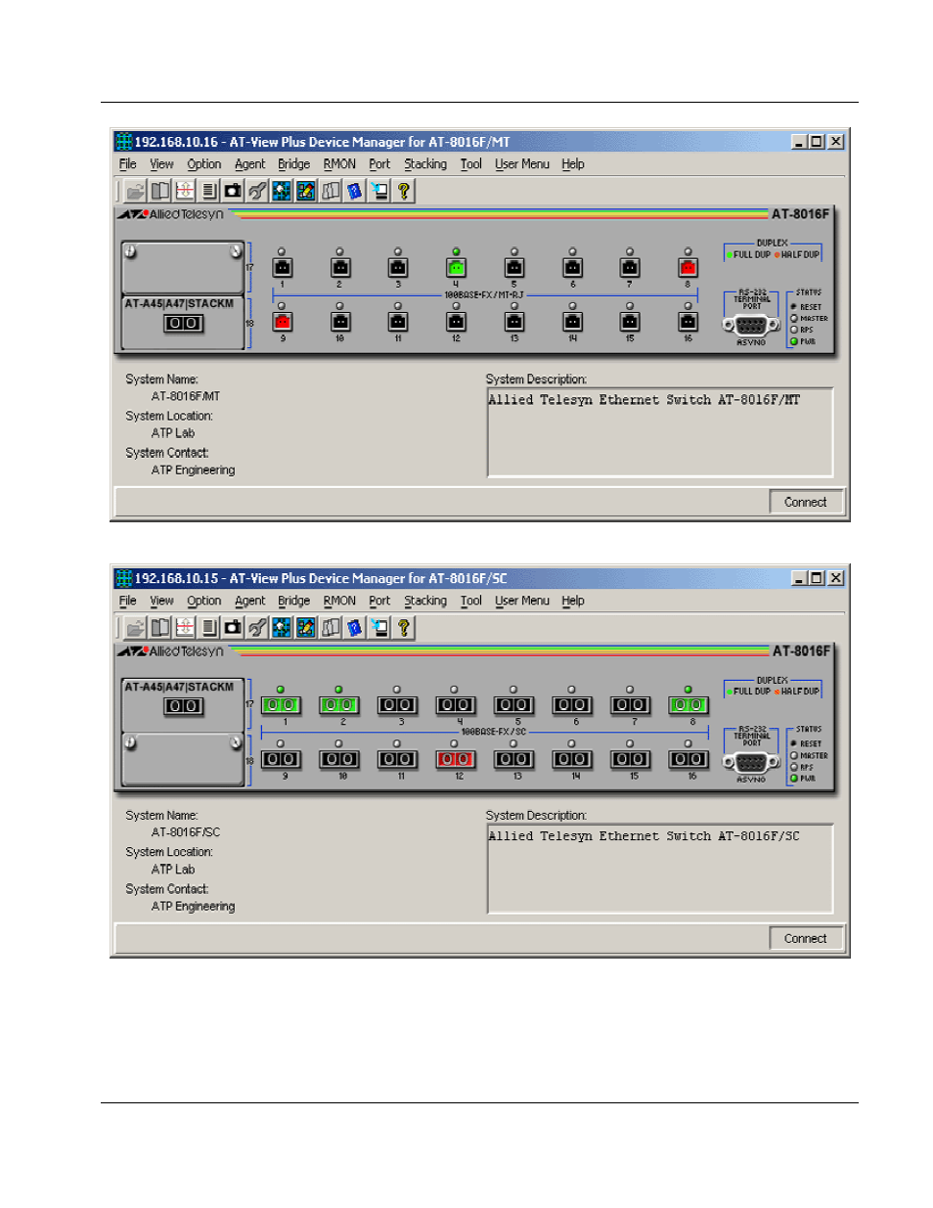Open Help menu in AT-8016F/SC window
Viewport: 933px width, 1208px height.
(573, 601)
